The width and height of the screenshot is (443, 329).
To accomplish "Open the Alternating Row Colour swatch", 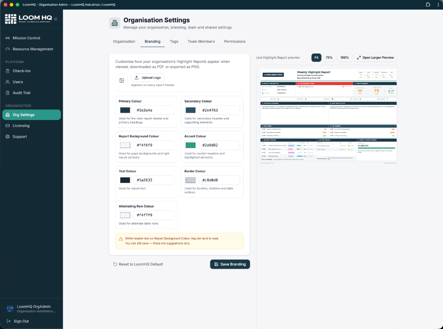I will click(x=125, y=215).
